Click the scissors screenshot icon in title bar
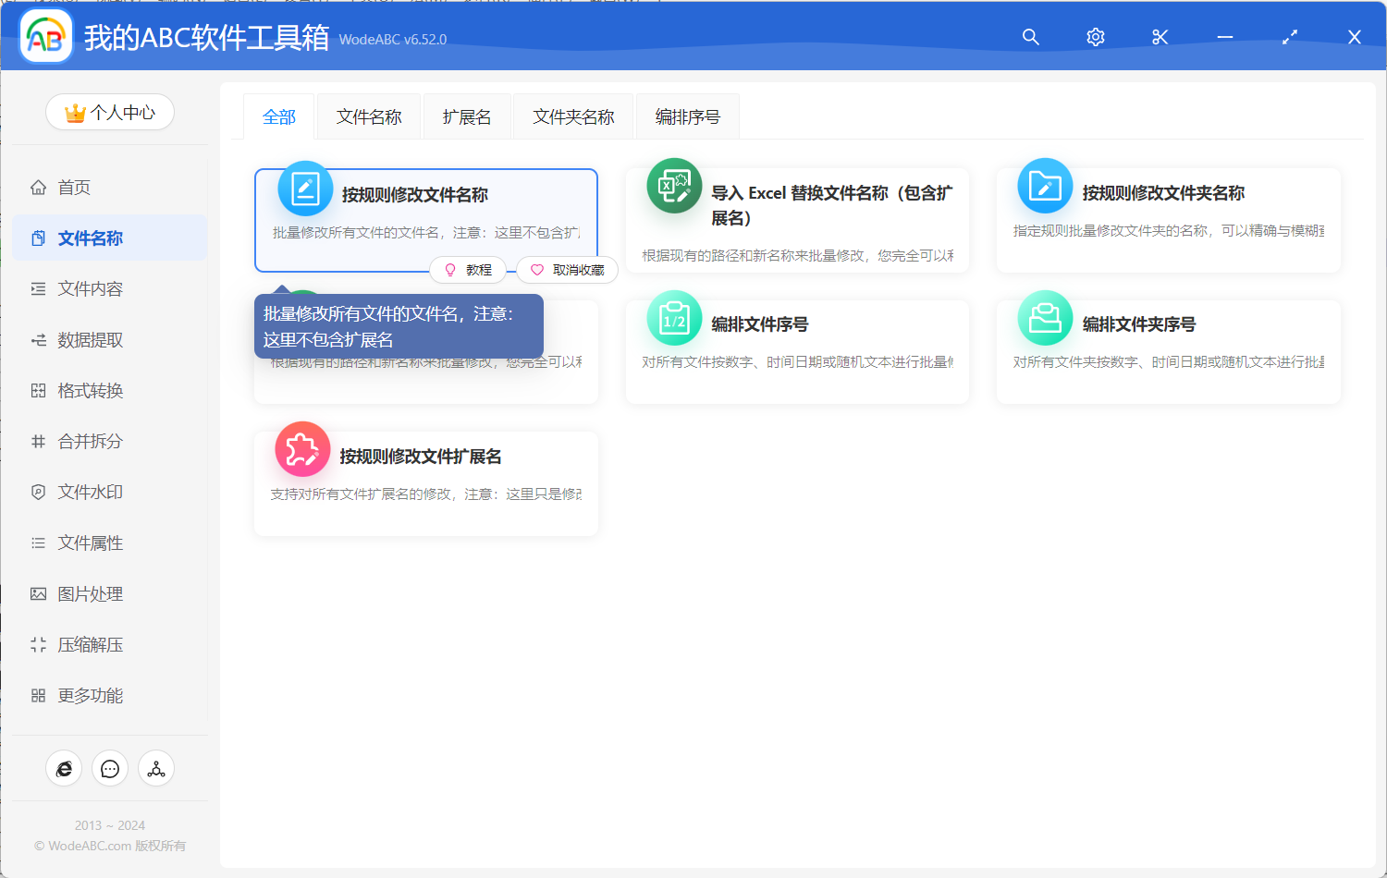Viewport: 1387px width, 878px height. point(1160,37)
